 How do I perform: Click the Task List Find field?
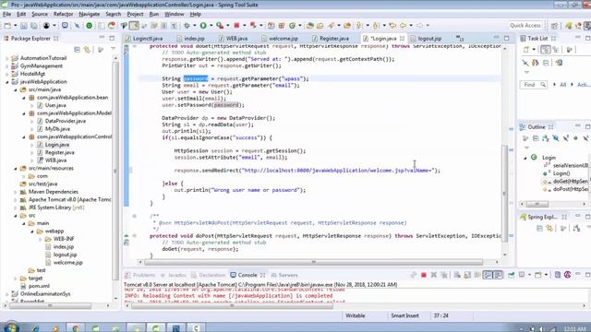[533, 85]
